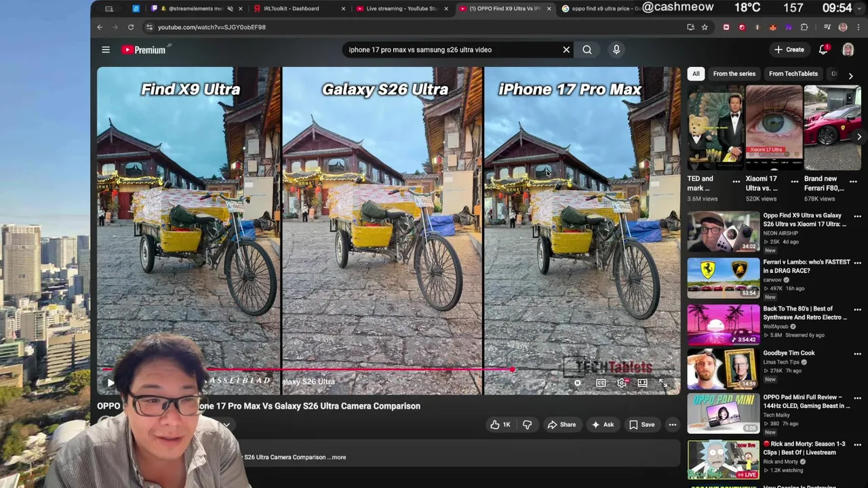Open menu for Back To The 80's video
868x488 pixels.
pos(857,309)
